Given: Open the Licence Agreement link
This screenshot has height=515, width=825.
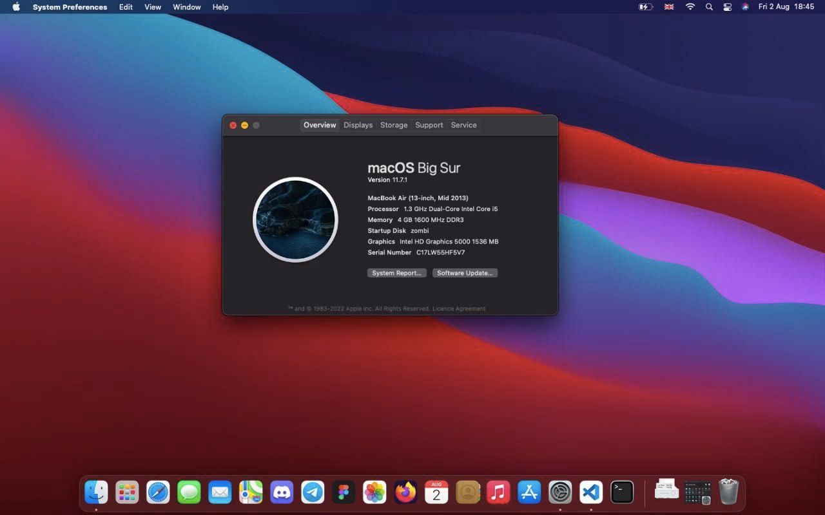Looking at the screenshot, I should pyautogui.click(x=459, y=308).
